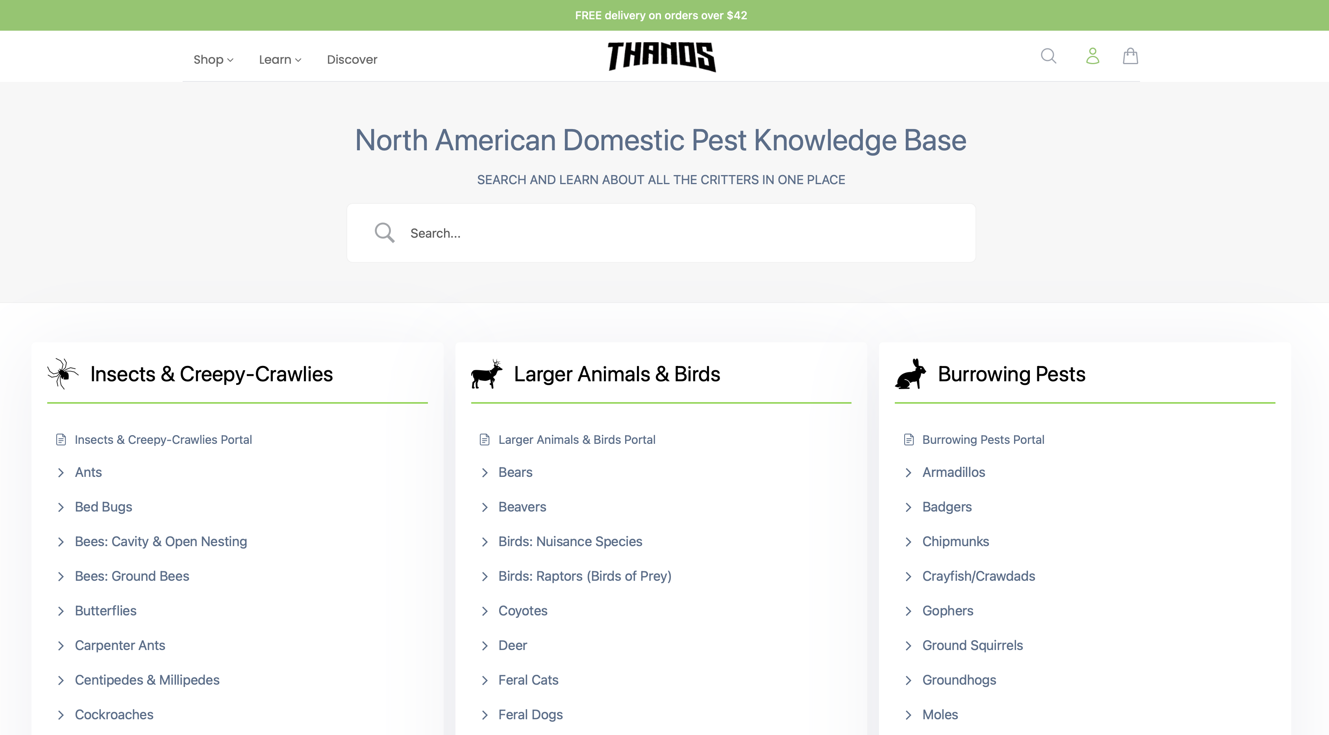Viewport: 1329px width, 735px height.
Task: Open the Discover menu item
Action: (x=352, y=60)
